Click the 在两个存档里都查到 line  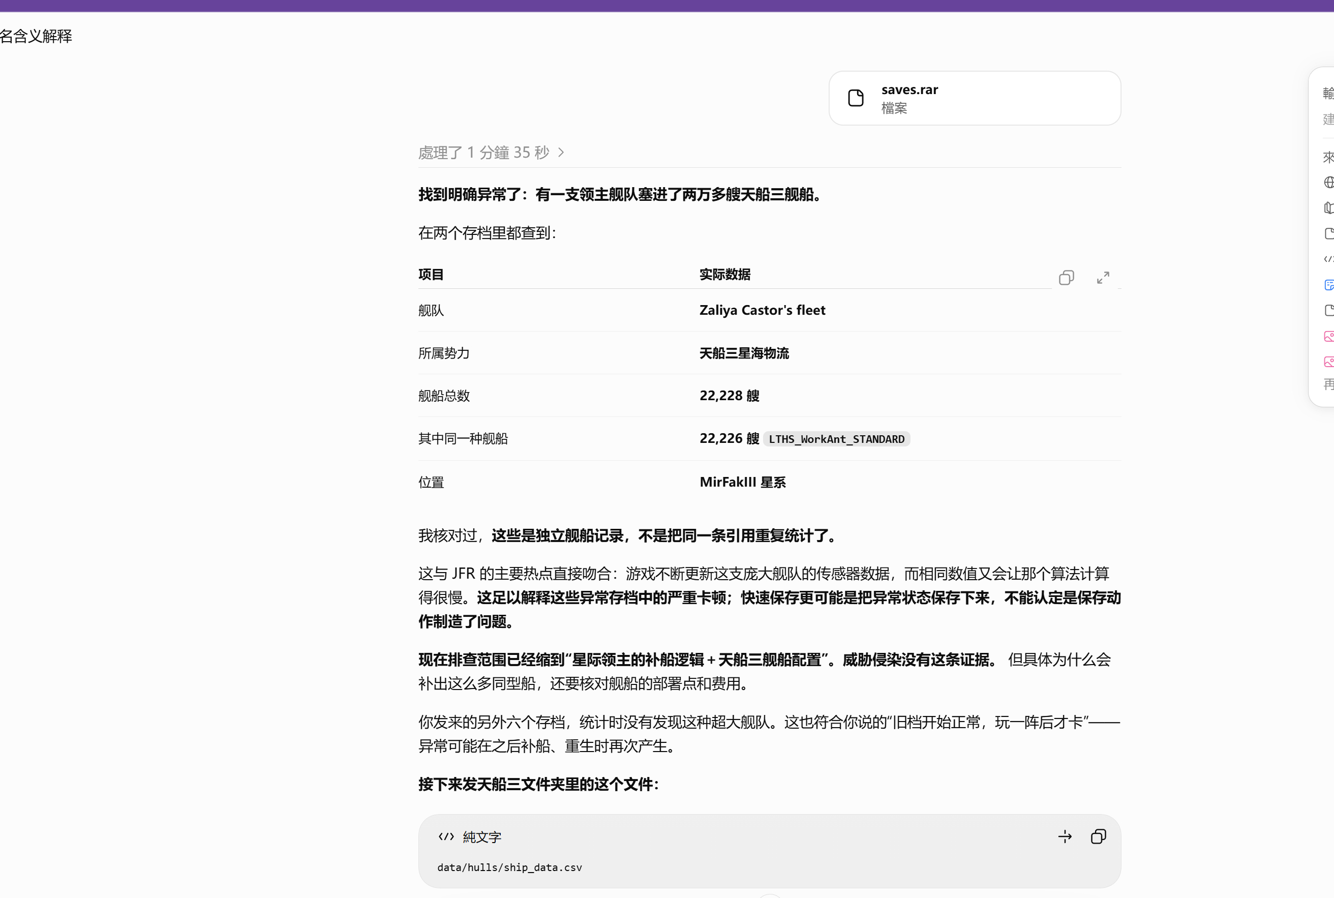click(487, 233)
